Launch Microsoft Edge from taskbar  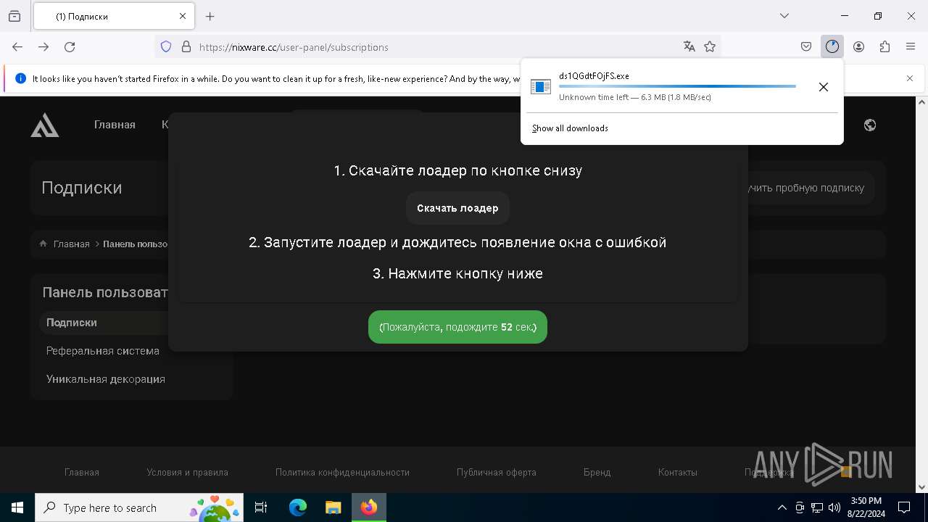(x=298, y=508)
